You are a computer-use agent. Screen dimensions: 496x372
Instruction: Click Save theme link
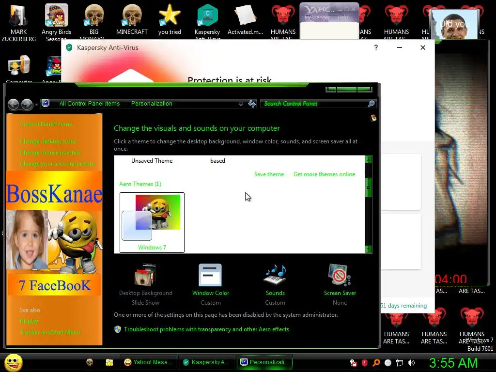pyautogui.click(x=269, y=174)
